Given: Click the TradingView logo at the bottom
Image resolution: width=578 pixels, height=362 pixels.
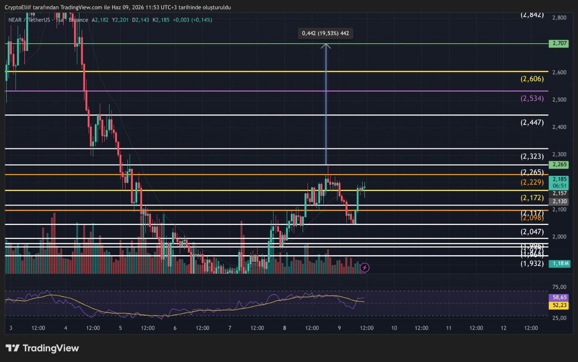Looking at the screenshot, I should click(42, 349).
